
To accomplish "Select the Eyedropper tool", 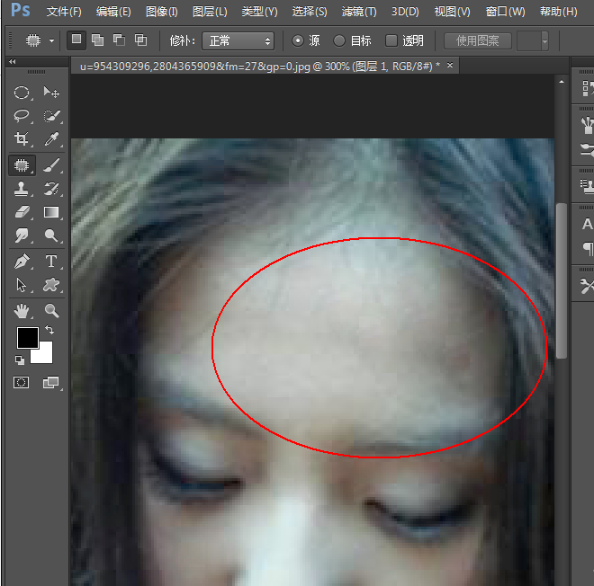I will click(51, 139).
